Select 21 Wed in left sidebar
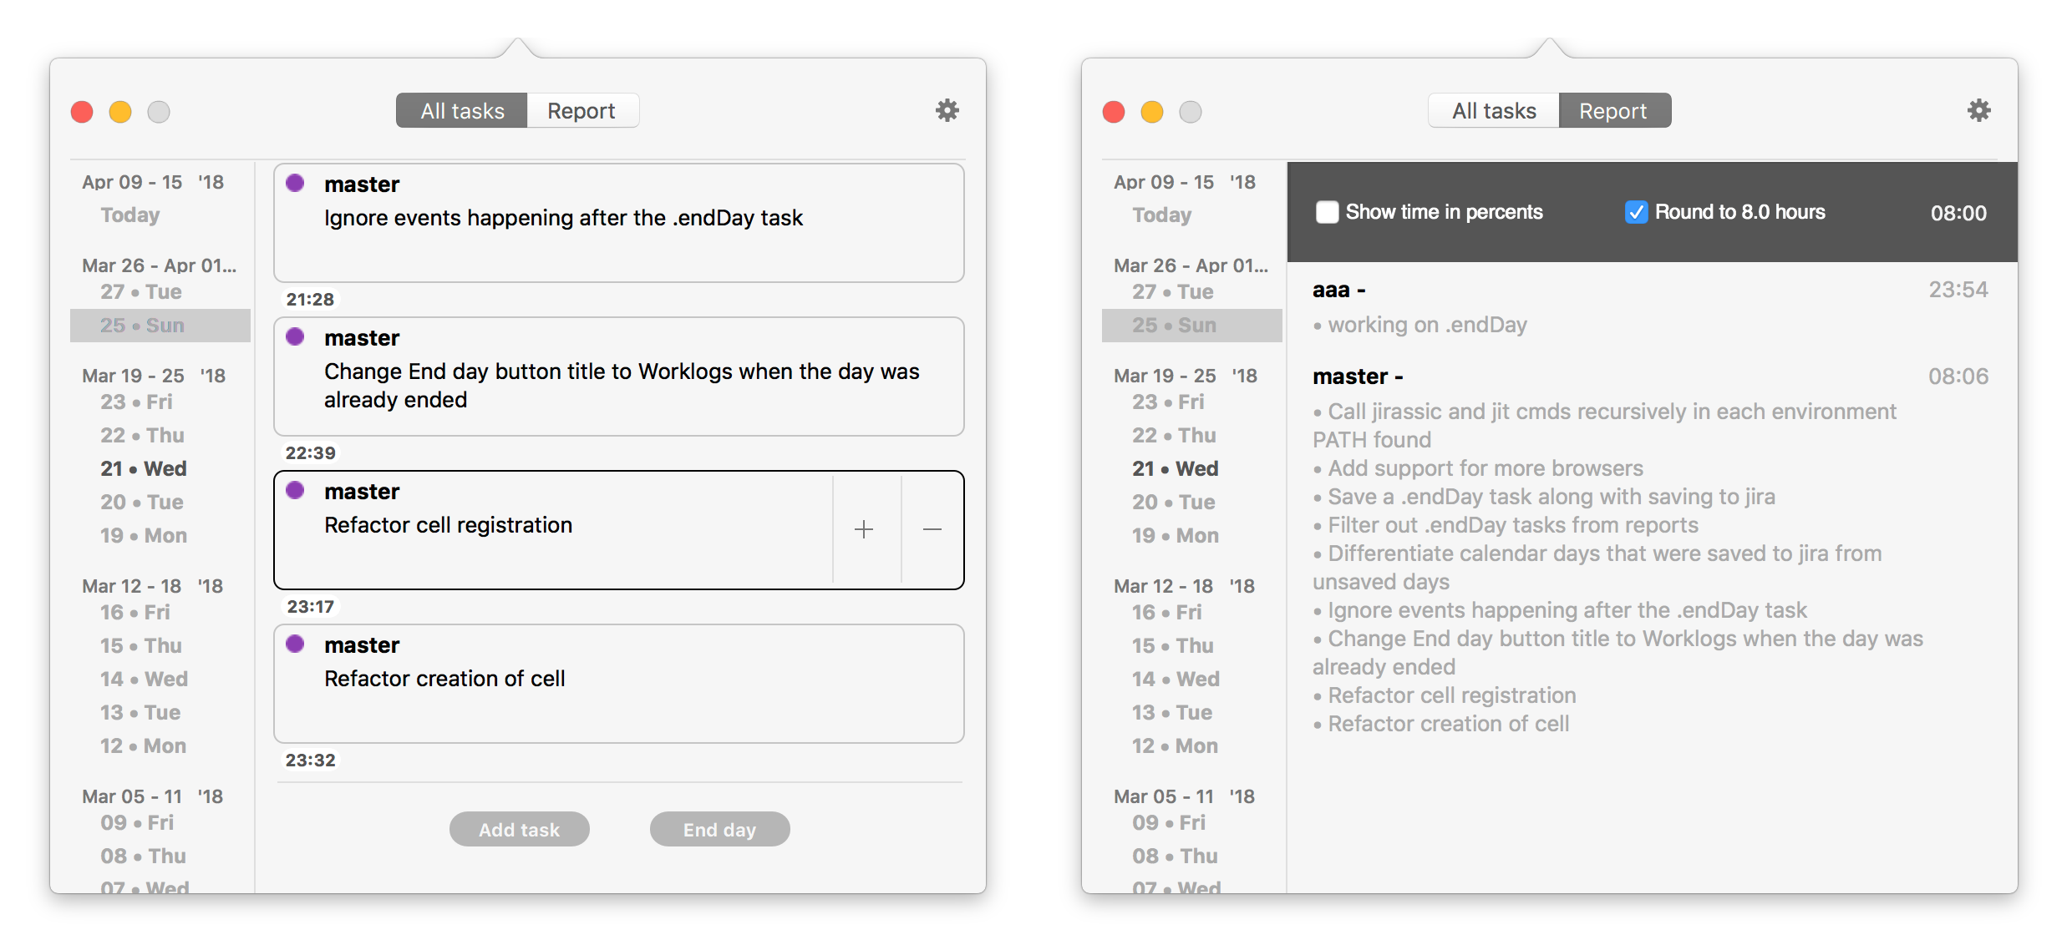Image resolution: width=2072 pixels, height=950 pixels. pyautogui.click(x=144, y=468)
